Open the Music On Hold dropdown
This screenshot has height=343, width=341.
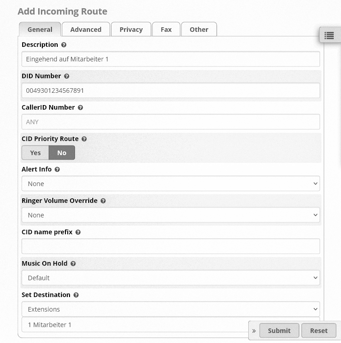(170, 278)
